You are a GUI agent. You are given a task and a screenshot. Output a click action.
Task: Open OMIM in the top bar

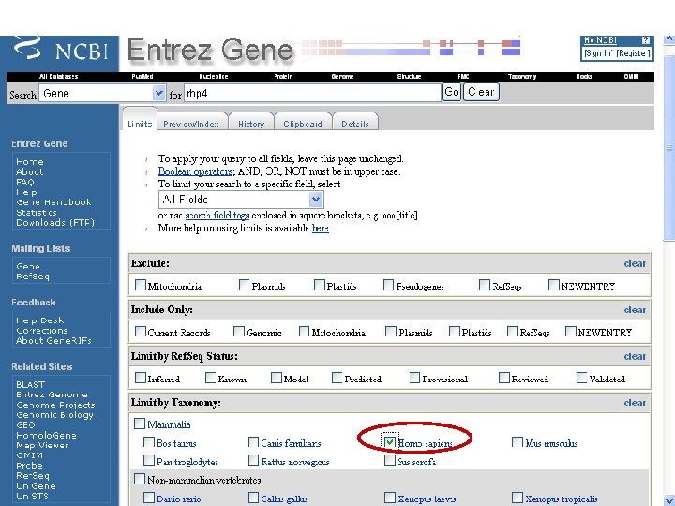[632, 77]
